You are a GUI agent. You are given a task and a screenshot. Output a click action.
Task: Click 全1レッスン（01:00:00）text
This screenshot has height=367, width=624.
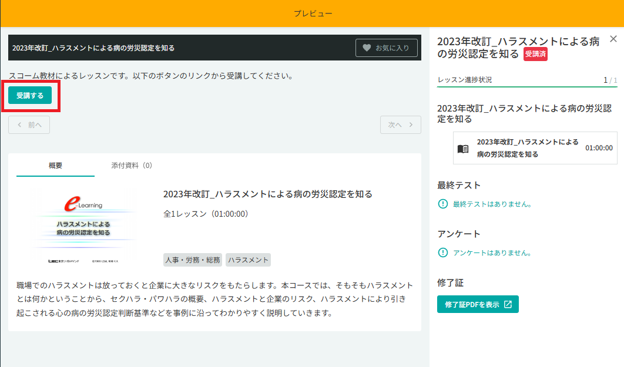(x=206, y=214)
